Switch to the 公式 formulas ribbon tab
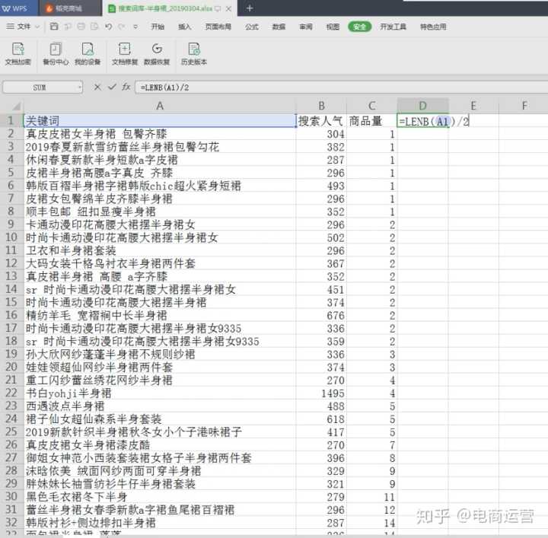 pyautogui.click(x=251, y=26)
